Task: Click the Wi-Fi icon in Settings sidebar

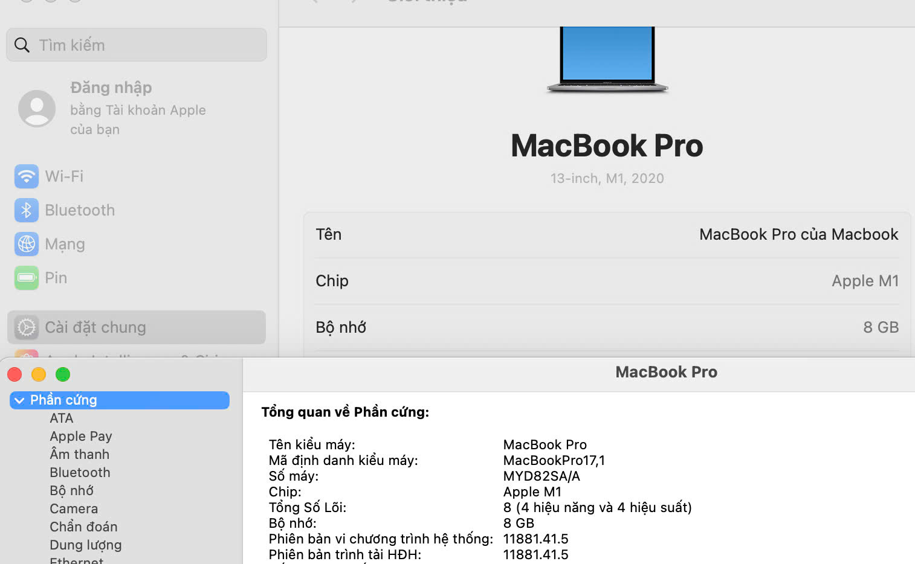Action: tap(27, 176)
